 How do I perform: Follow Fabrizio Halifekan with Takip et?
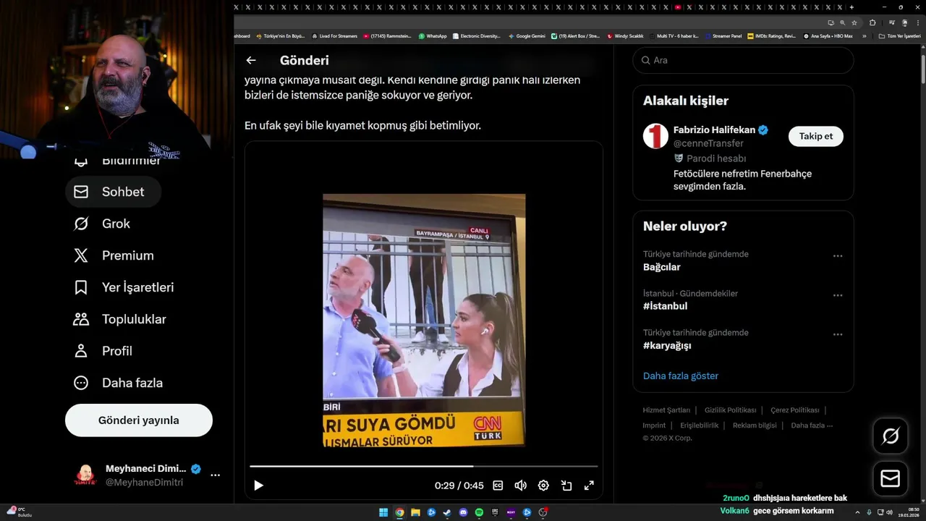815,136
